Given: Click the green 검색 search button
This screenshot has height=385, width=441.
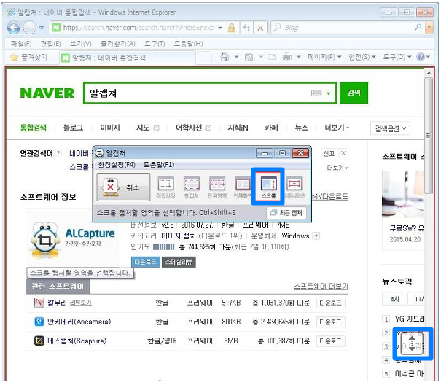Looking at the screenshot, I should 354,93.
